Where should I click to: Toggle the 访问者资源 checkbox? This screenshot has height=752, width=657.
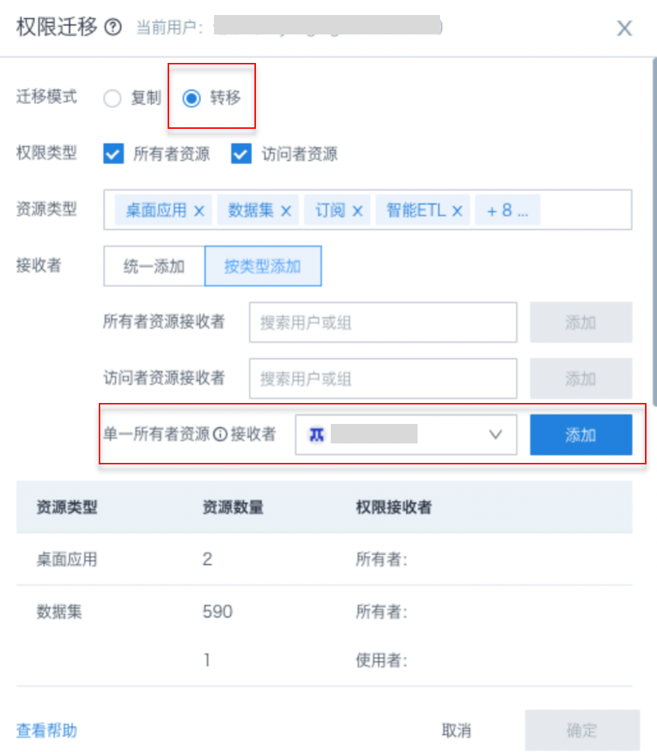[241, 154]
